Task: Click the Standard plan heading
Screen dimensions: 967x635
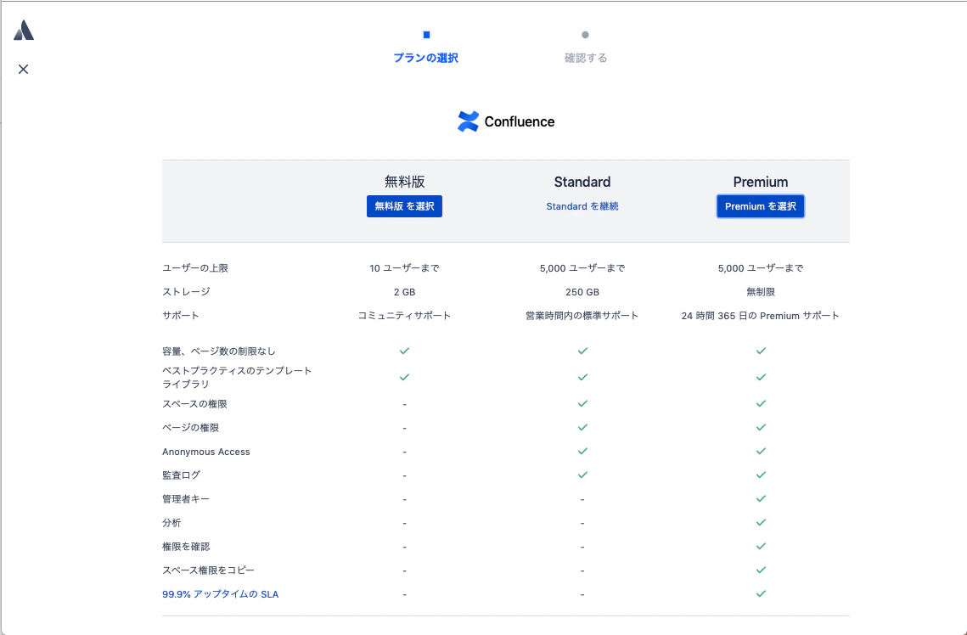Action: [x=582, y=182]
